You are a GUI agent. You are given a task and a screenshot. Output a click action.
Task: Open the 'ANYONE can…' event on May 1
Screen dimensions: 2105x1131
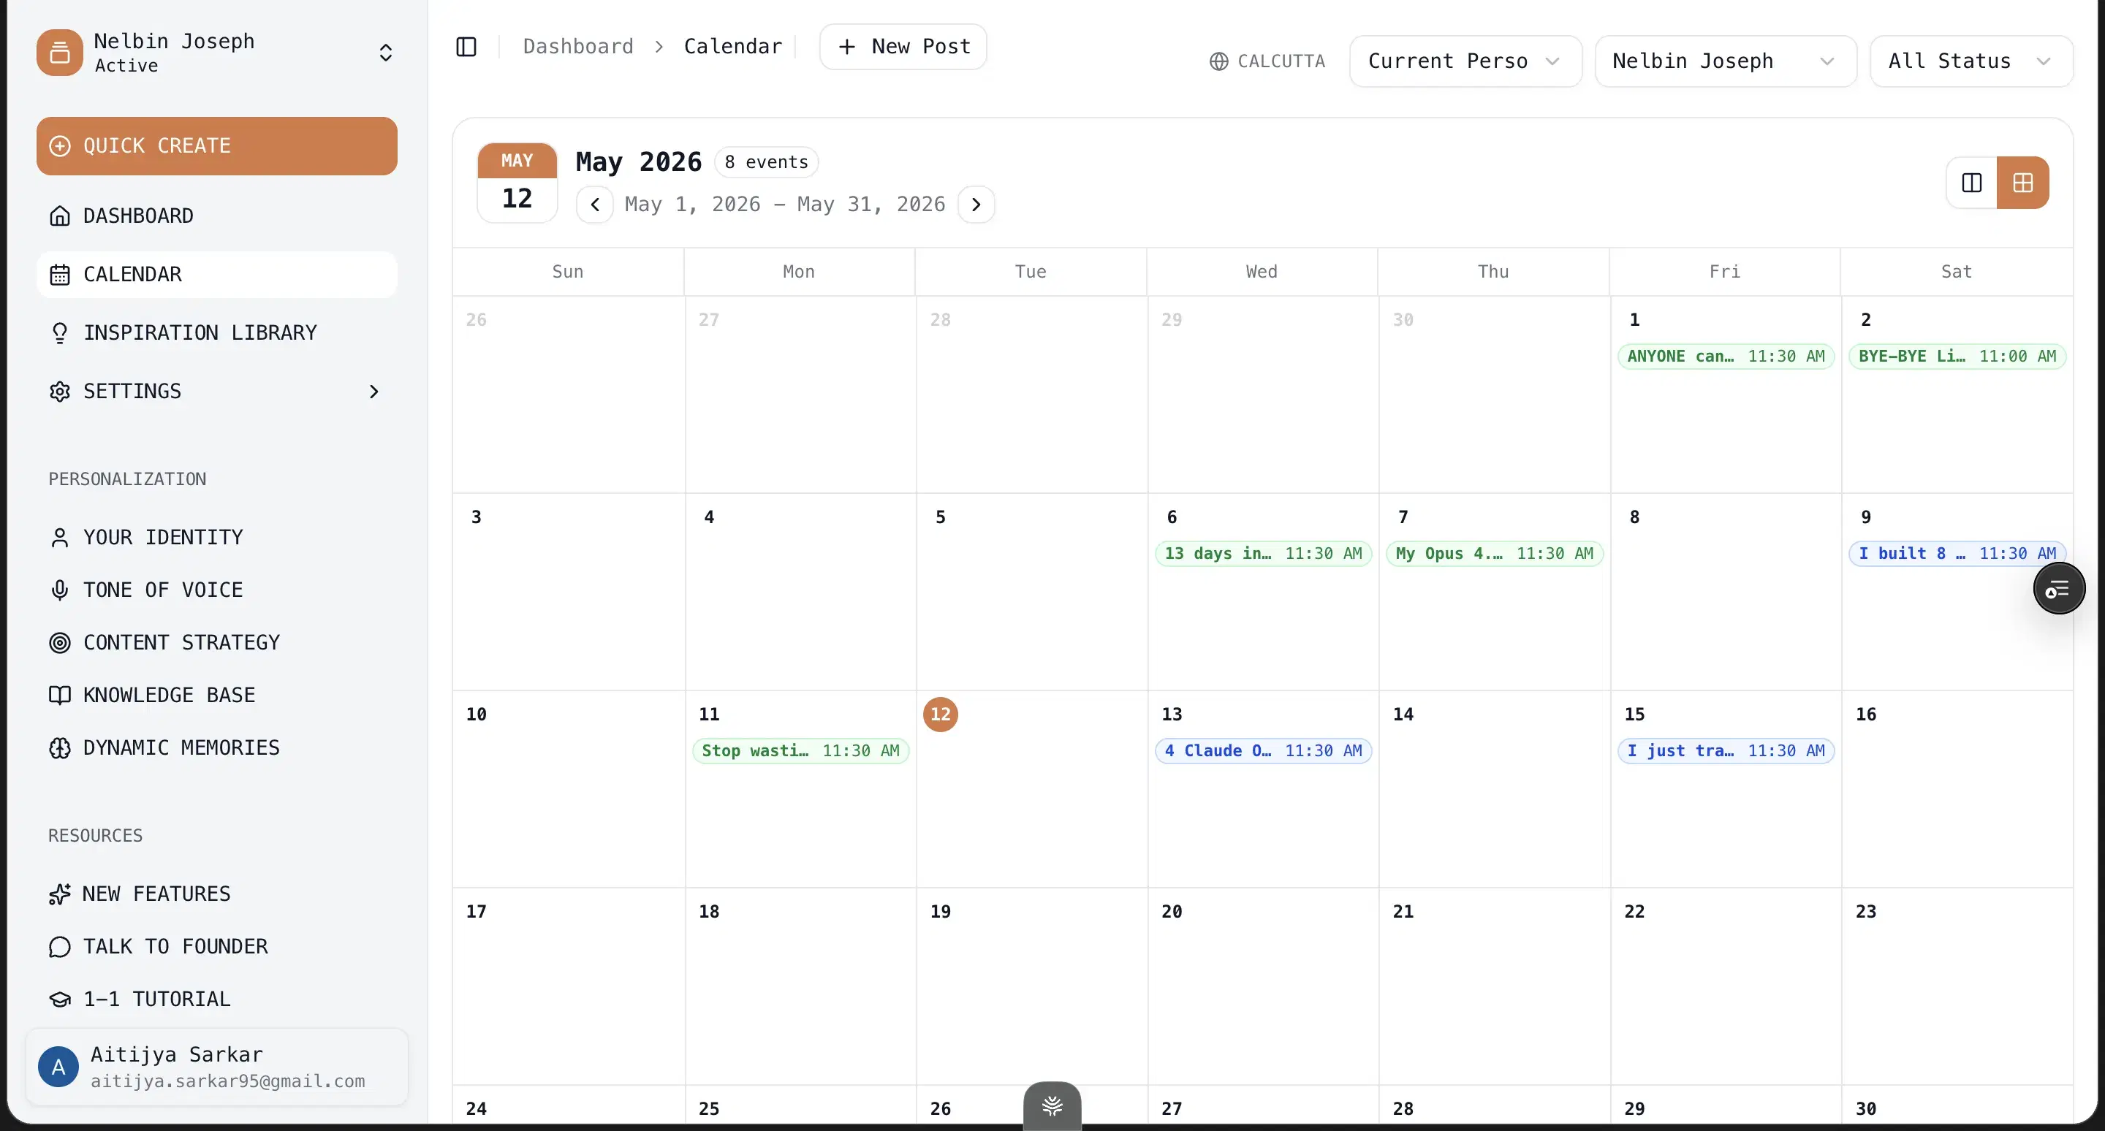pyautogui.click(x=1725, y=356)
